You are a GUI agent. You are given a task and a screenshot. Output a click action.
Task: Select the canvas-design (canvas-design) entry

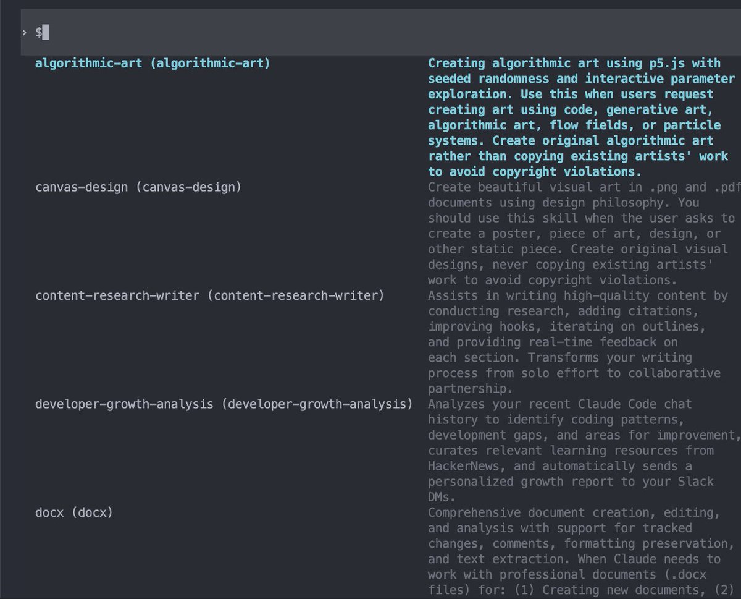tap(138, 187)
